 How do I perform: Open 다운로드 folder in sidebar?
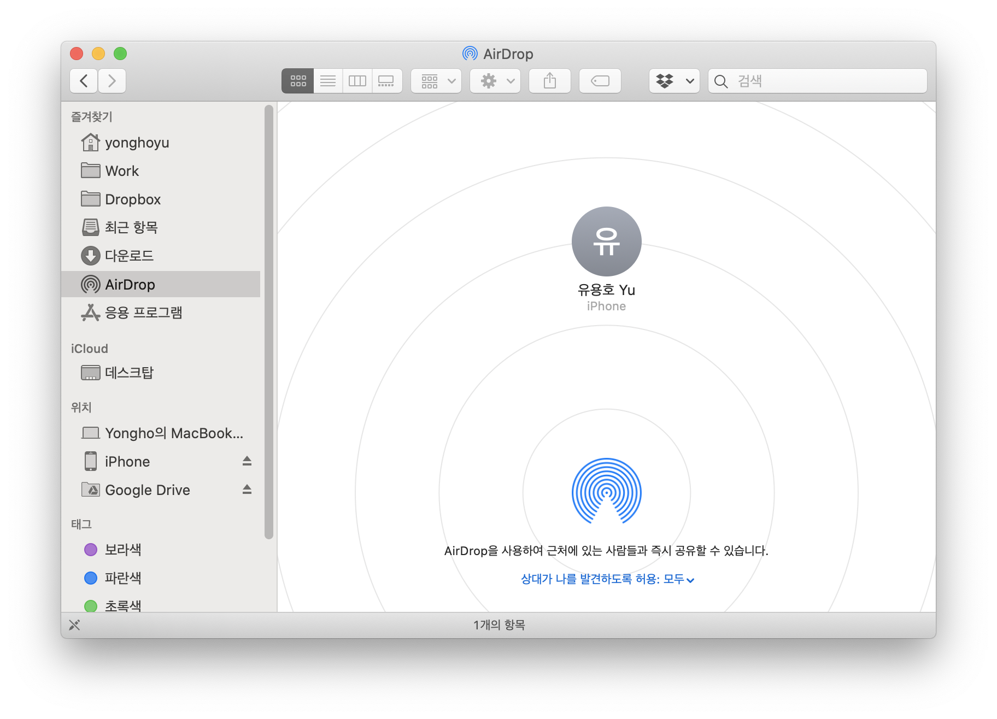tap(161, 256)
